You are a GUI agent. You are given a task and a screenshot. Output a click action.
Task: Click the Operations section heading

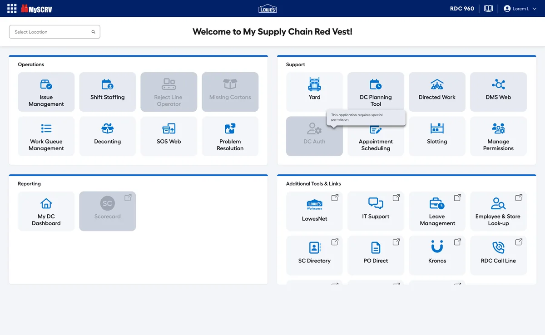[x=31, y=64]
